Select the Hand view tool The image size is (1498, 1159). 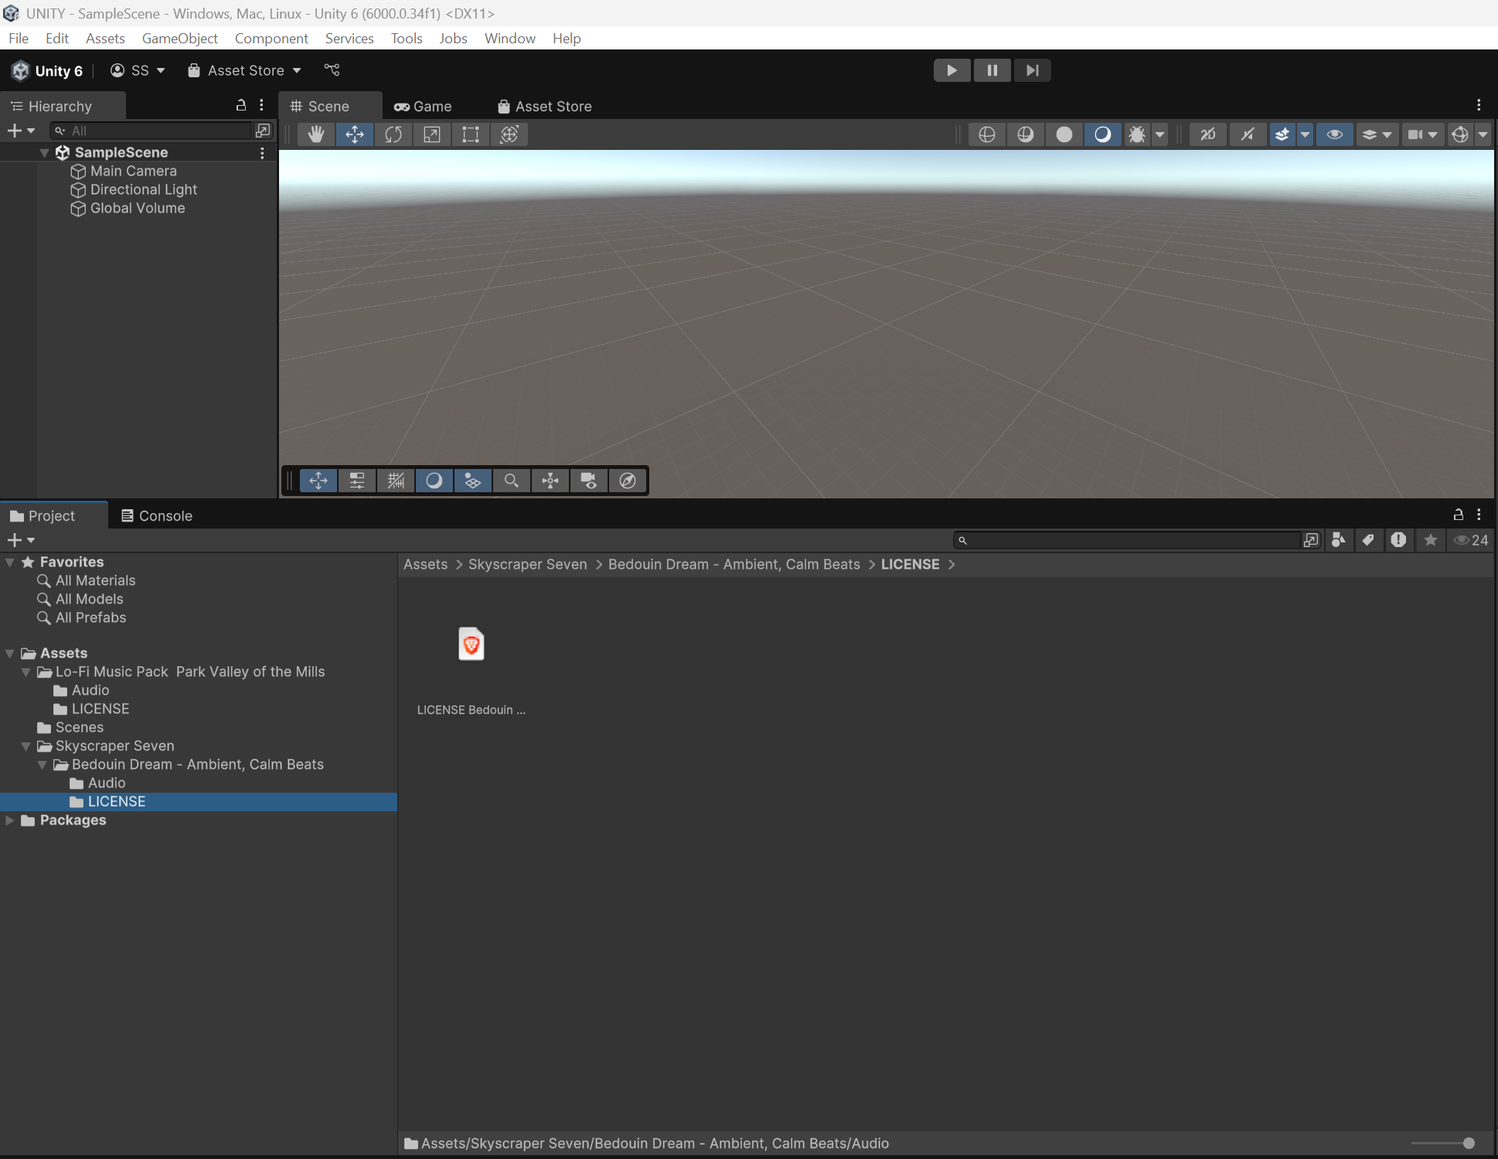[315, 134]
